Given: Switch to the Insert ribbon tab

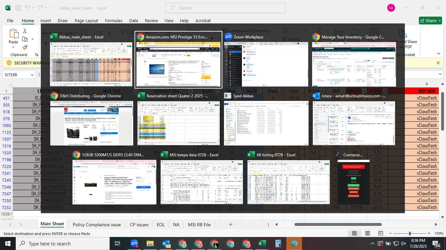Looking at the screenshot, I should (x=46, y=21).
